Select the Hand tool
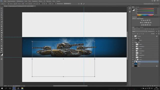 [2, 48]
